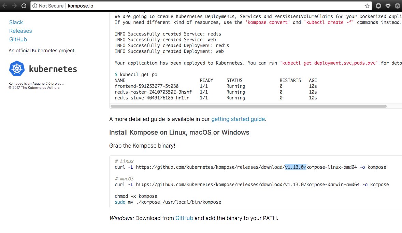Screen dimensions: 402x233
Task: Click the STATUS column header
Action: (234, 80)
